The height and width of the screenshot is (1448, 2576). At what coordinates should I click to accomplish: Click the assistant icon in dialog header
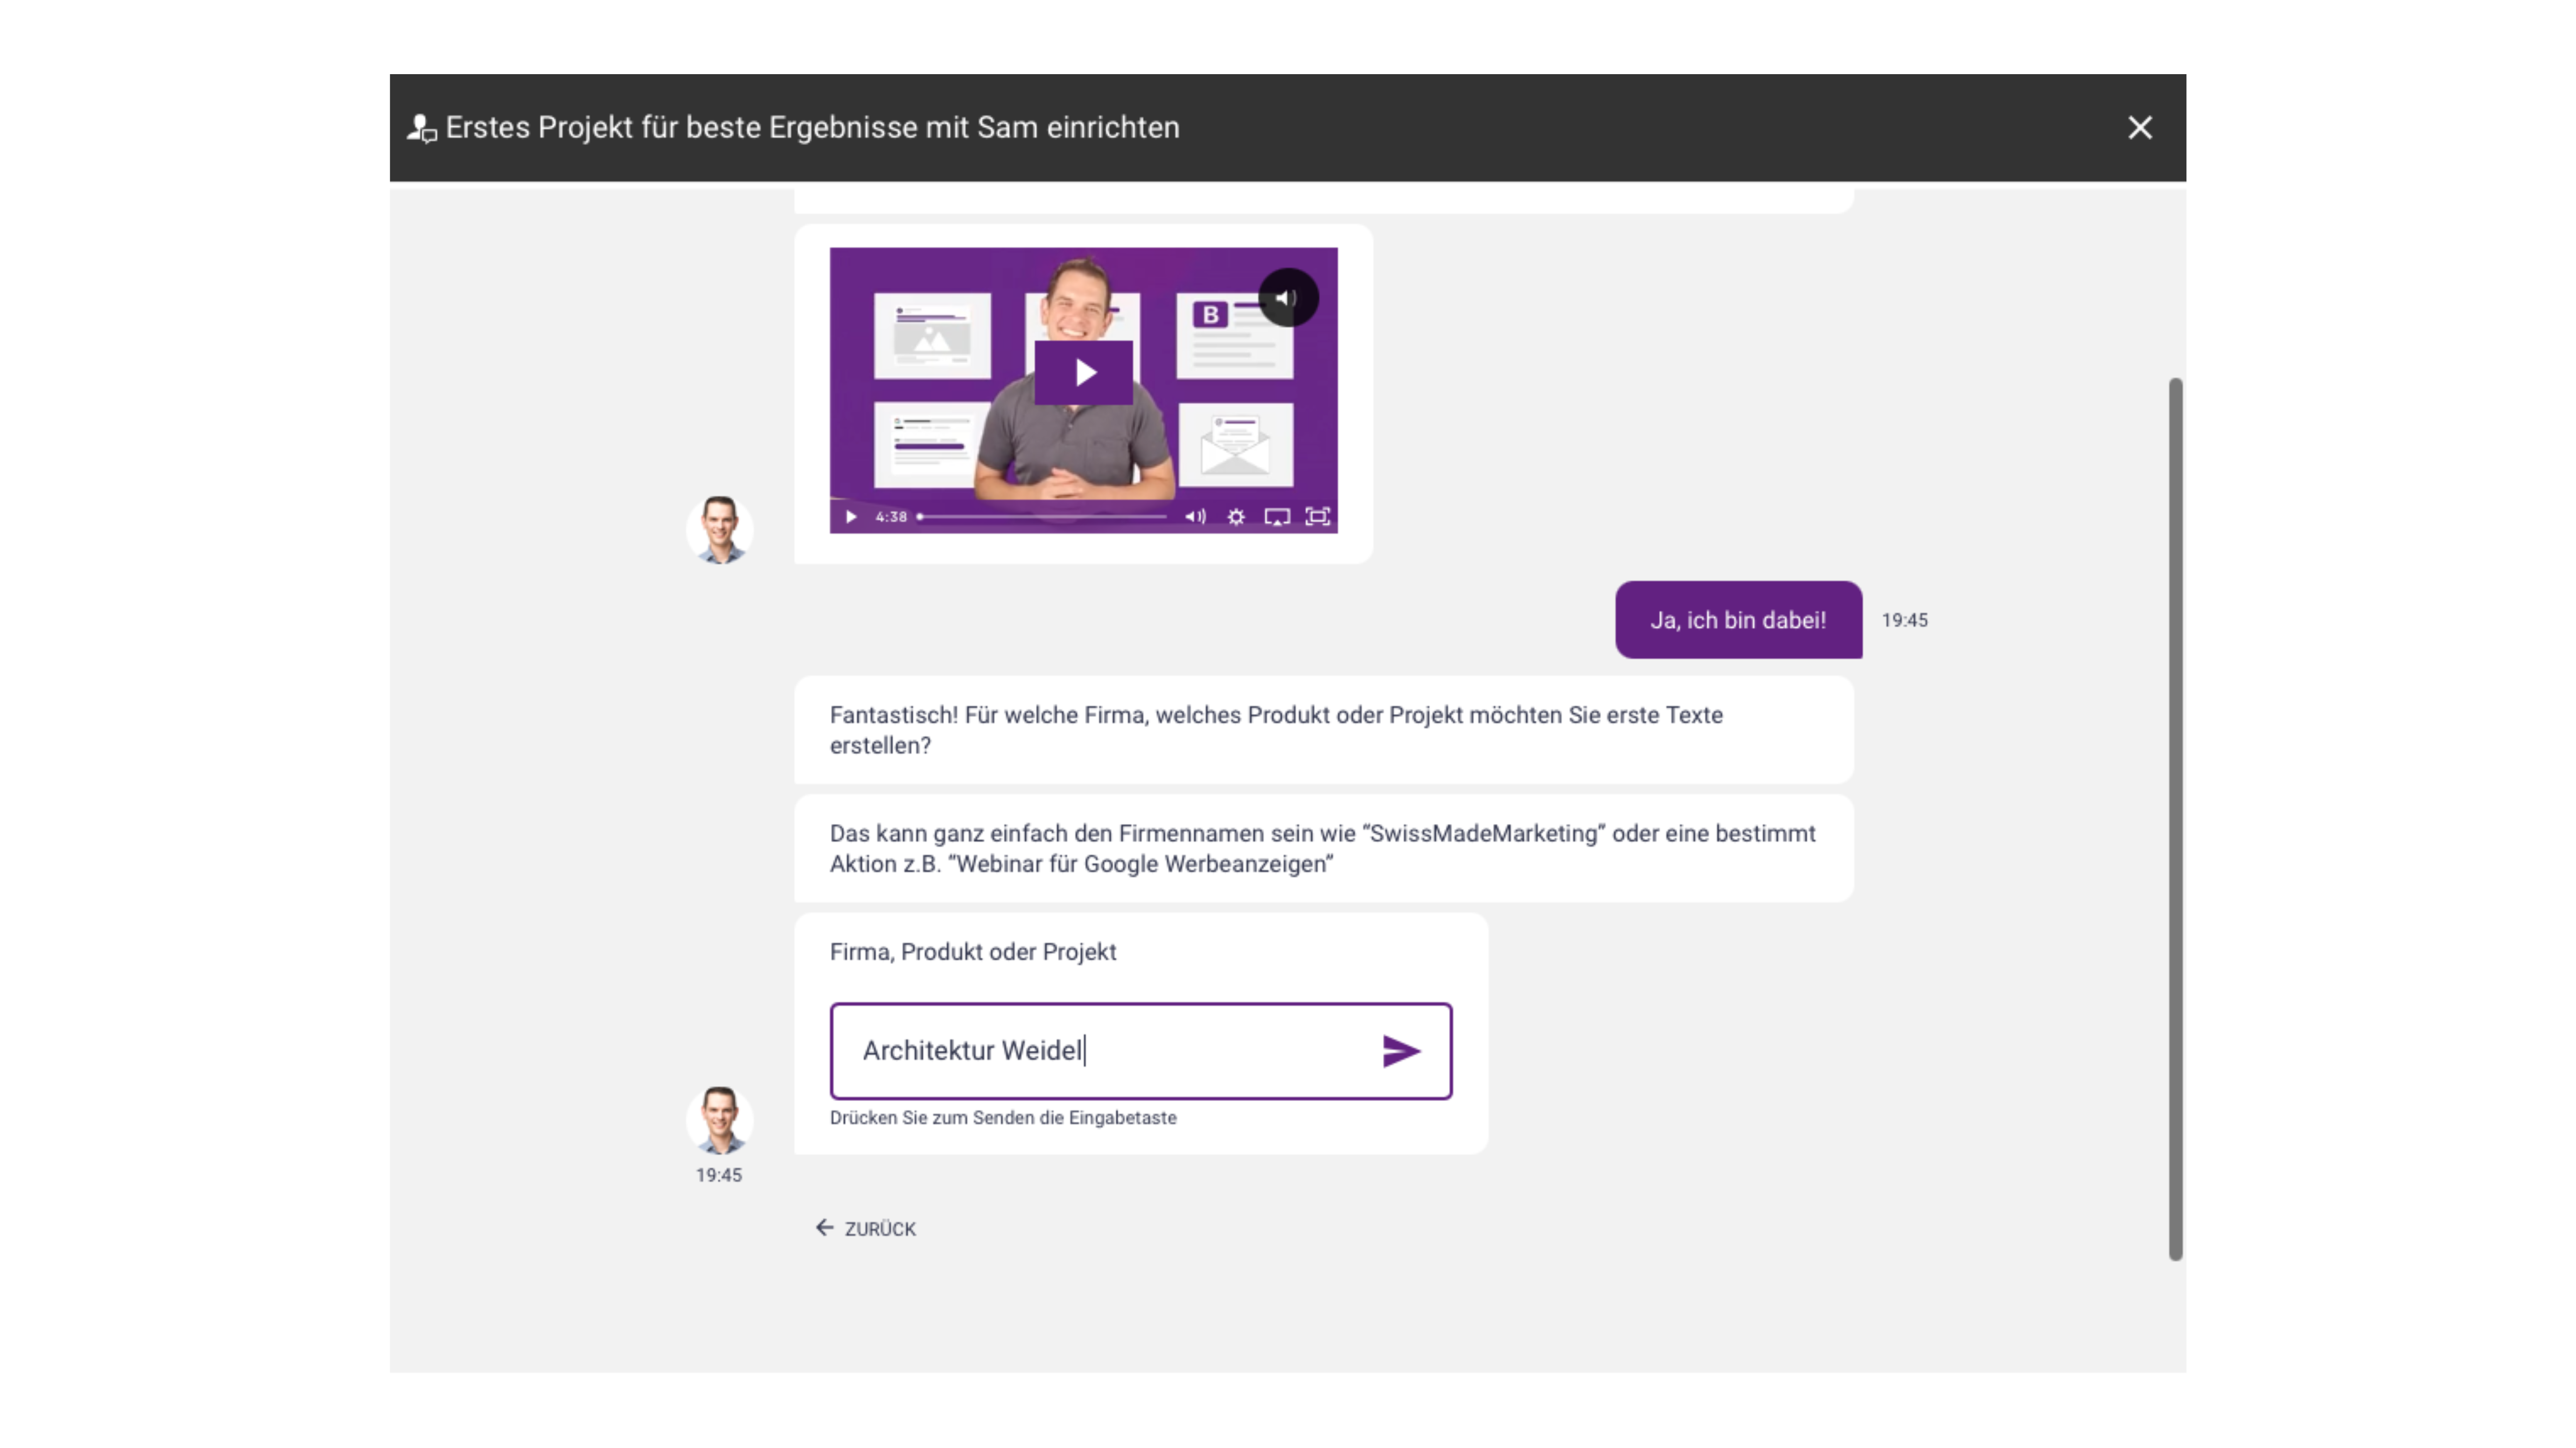pos(422,128)
